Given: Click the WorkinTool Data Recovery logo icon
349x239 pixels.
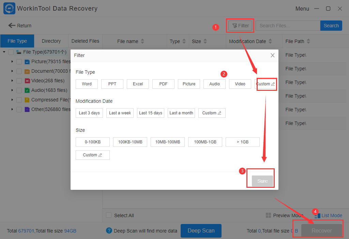Looking at the screenshot, I should 9,9.
